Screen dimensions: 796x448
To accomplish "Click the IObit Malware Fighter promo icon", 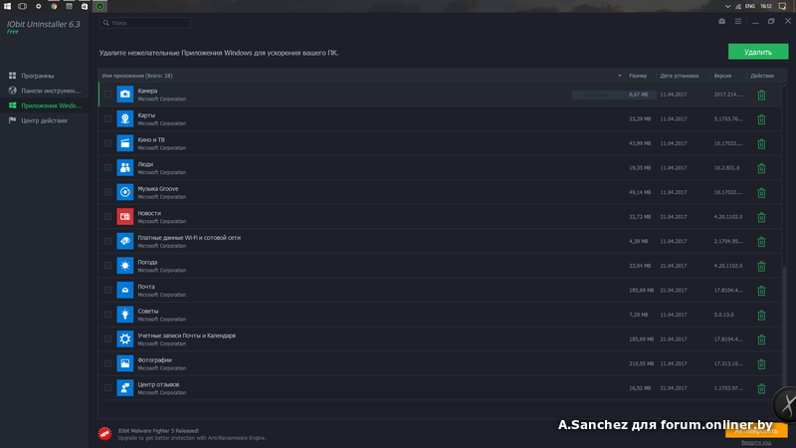I will pyautogui.click(x=104, y=433).
